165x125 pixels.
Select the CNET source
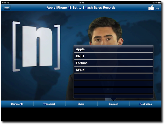[x=113, y=56]
